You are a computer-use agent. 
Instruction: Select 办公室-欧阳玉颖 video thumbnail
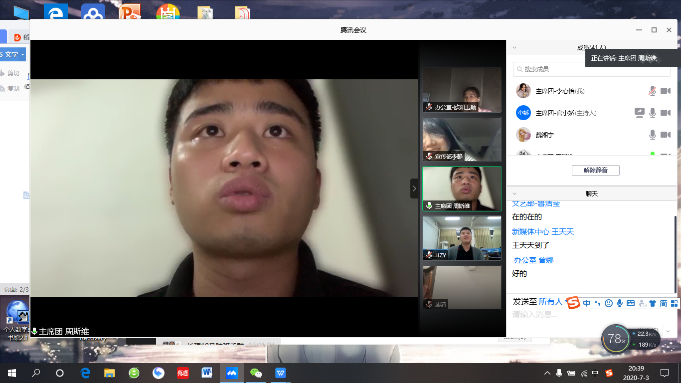tap(462, 90)
